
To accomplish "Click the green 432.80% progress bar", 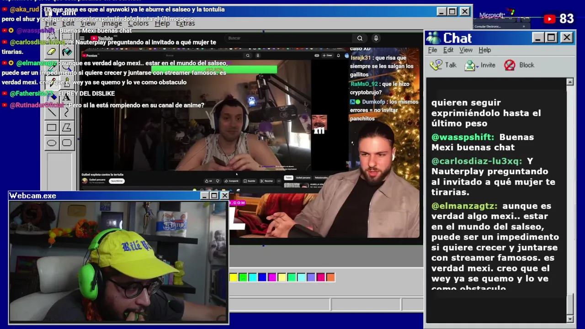I will [214, 69].
